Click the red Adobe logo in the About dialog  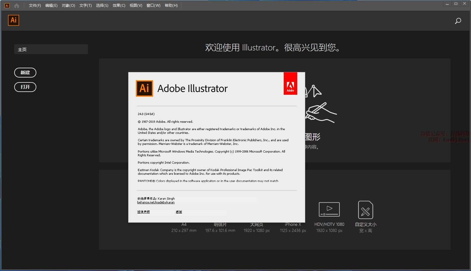[290, 84]
